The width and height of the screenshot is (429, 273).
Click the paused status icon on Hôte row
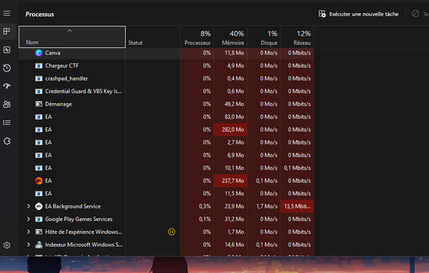pos(172,232)
